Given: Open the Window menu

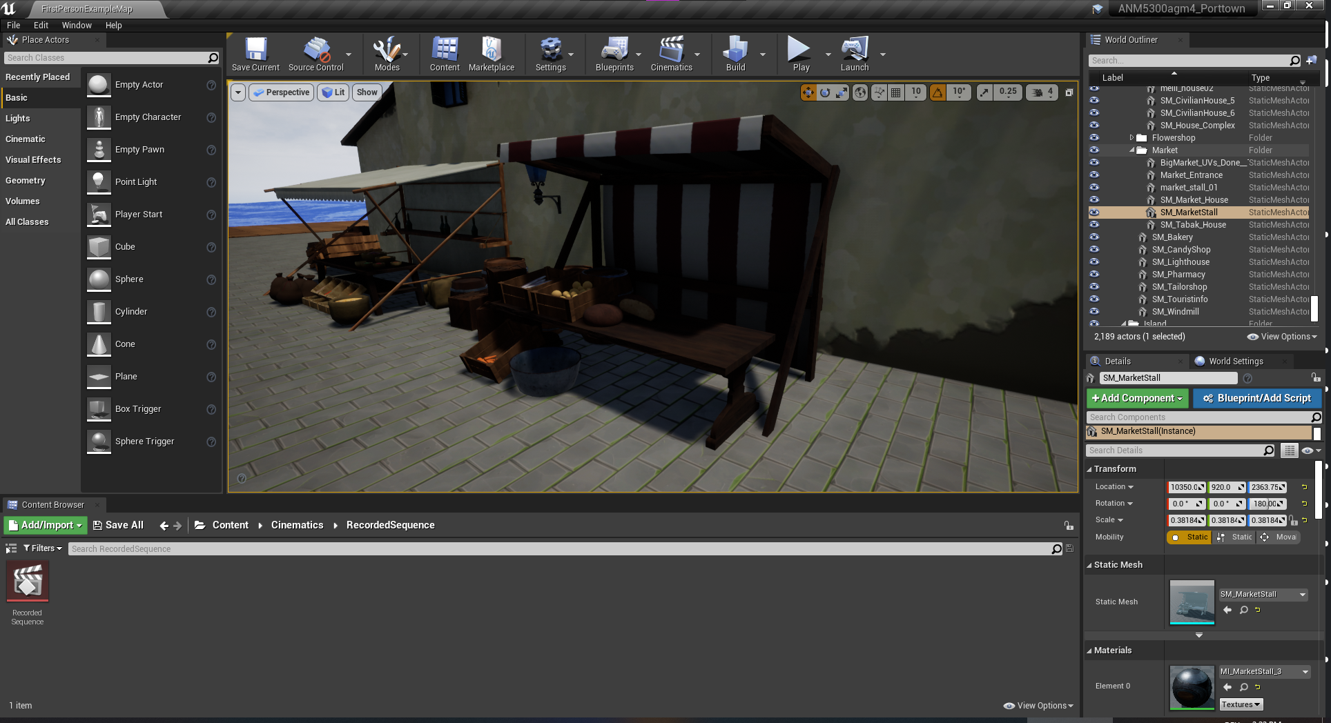Looking at the screenshot, I should (x=77, y=26).
